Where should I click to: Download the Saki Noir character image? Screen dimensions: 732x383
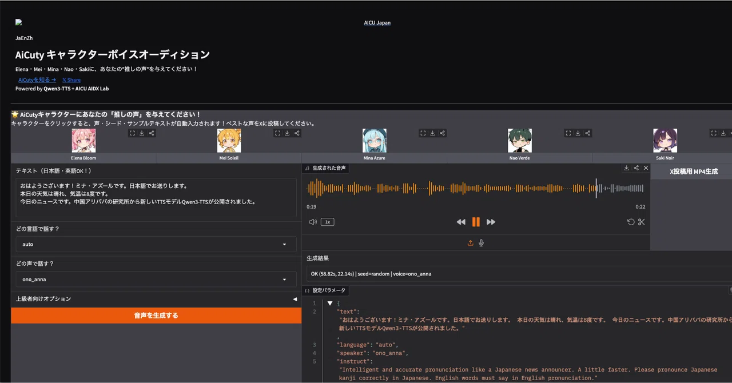[723, 133]
